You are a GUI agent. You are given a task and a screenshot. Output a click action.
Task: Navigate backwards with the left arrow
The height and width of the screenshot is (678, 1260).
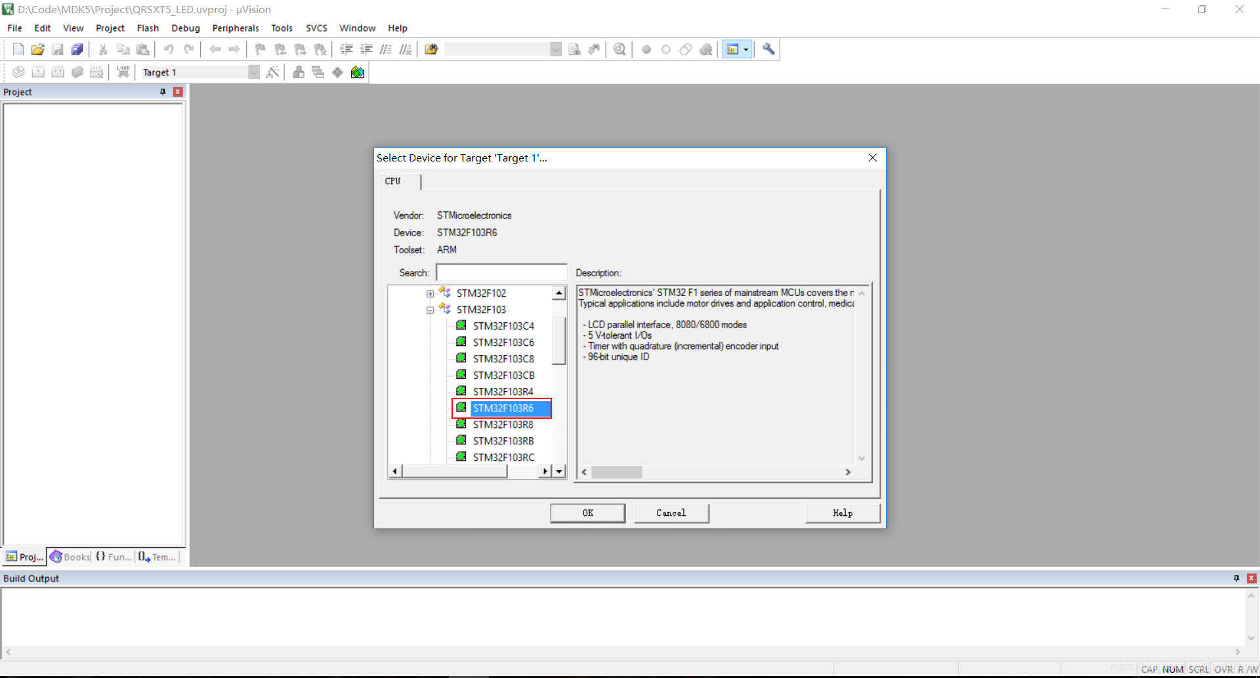(215, 49)
